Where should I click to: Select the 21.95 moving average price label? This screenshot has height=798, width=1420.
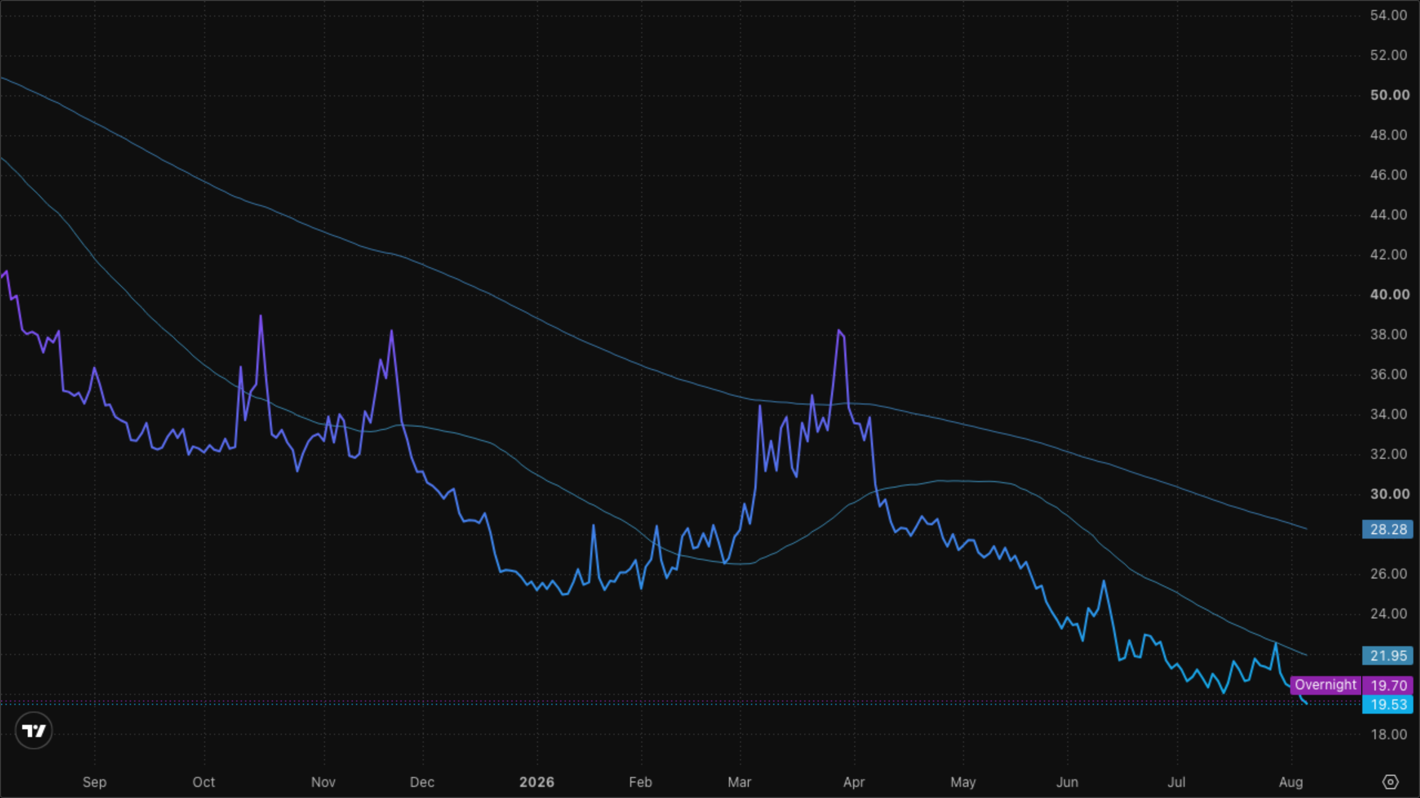(1388, 656)
